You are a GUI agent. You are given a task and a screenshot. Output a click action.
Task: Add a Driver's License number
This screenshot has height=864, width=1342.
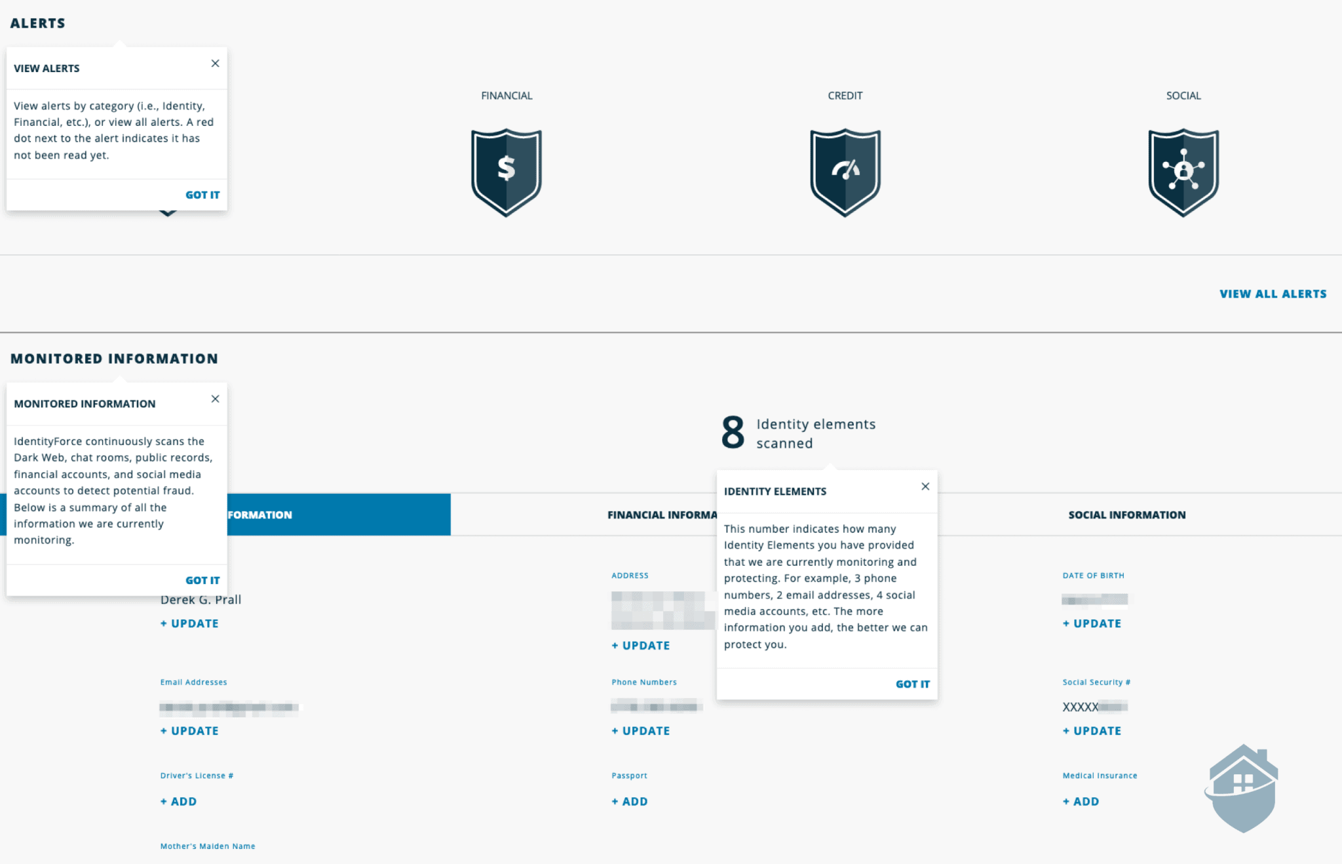pos(178,801)
